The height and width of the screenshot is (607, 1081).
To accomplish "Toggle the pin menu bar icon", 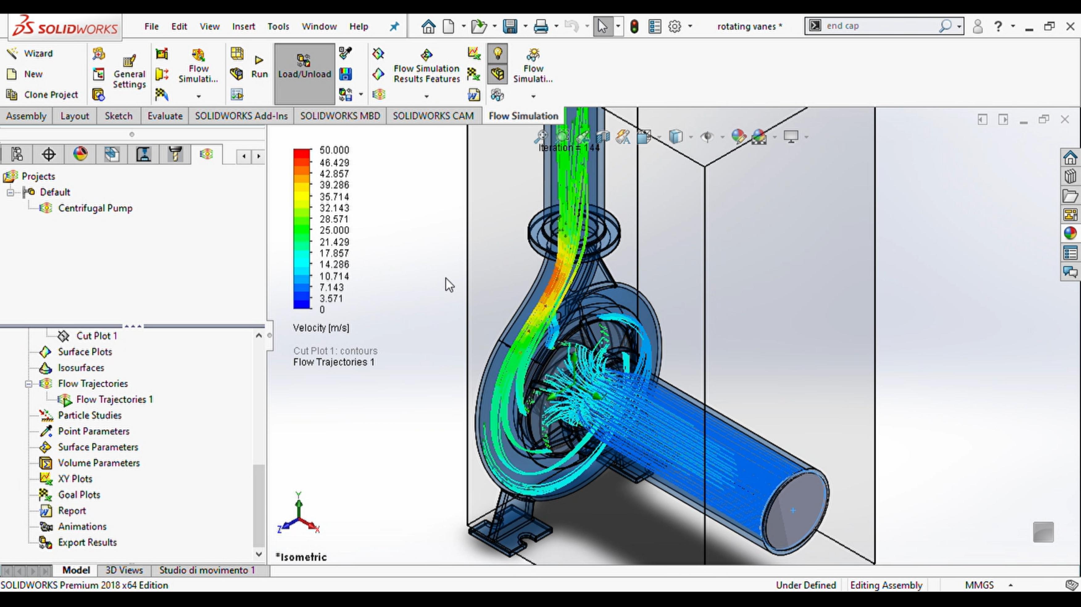I will click(x=394, y=26).
